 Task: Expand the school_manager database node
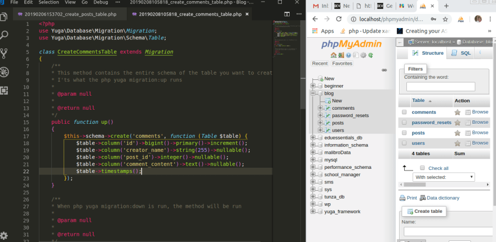[313, 174]
